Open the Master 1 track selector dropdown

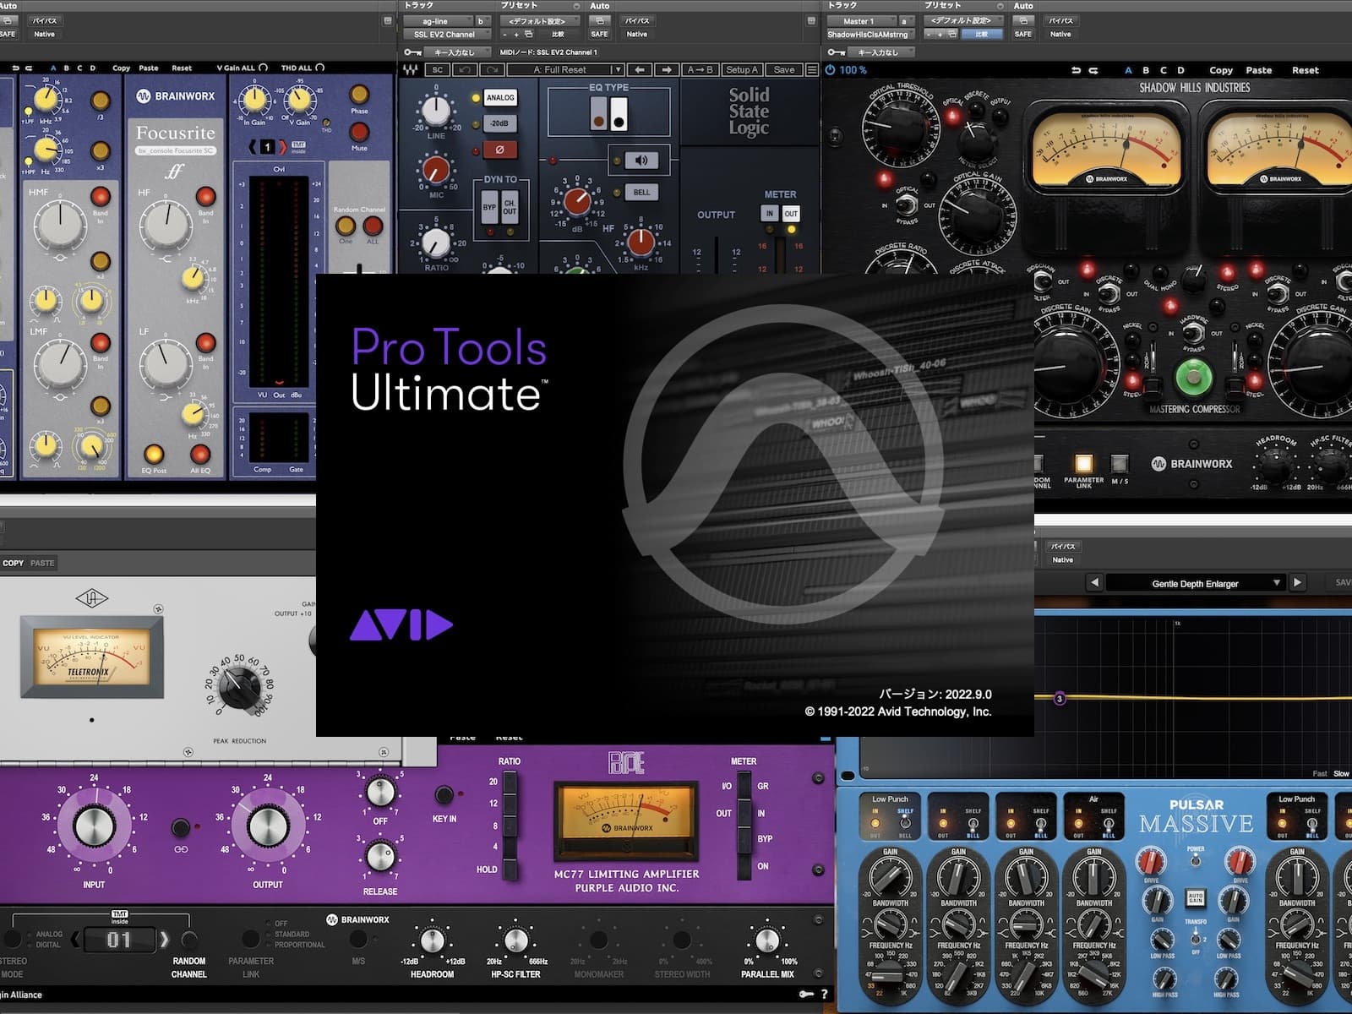[860, 21]
